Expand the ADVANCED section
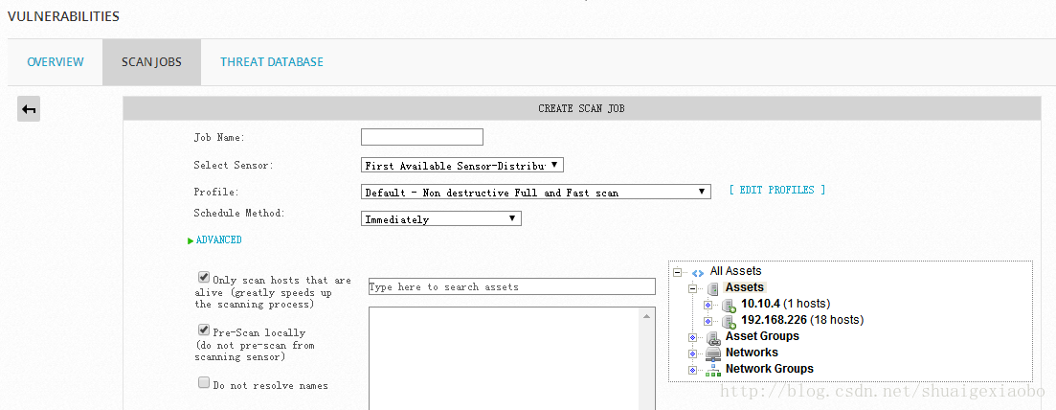Viewport: 1056px width, 410px height. pos(214,240)
